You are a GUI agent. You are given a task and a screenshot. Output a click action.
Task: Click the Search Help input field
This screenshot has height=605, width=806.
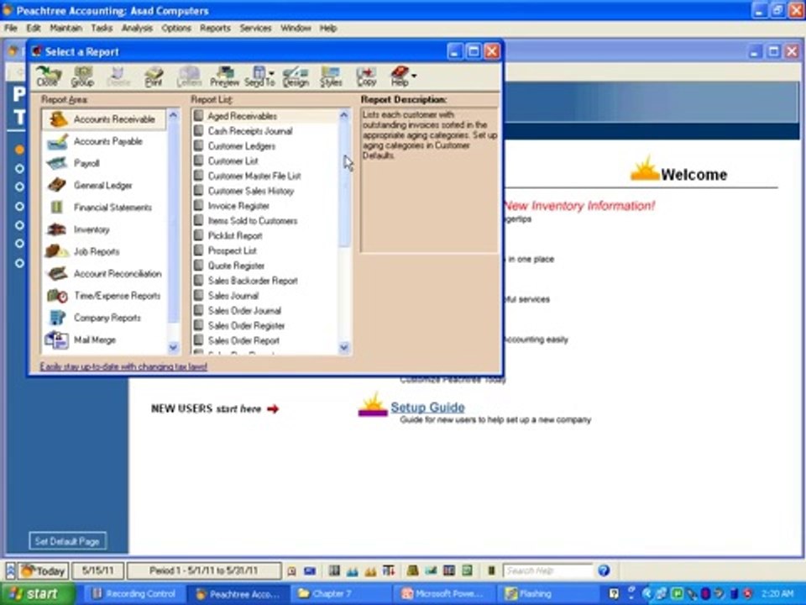(548, 571)
